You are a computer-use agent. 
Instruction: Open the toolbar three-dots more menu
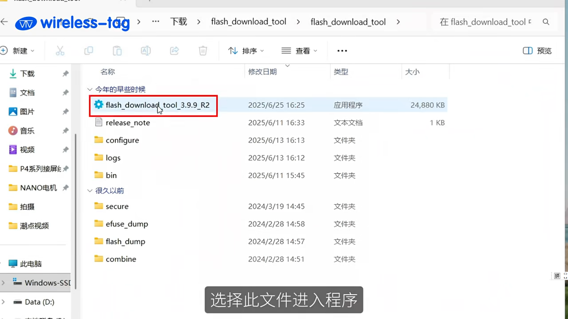pos(342,51)
